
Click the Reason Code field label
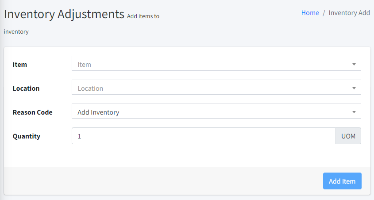(32, 112)
